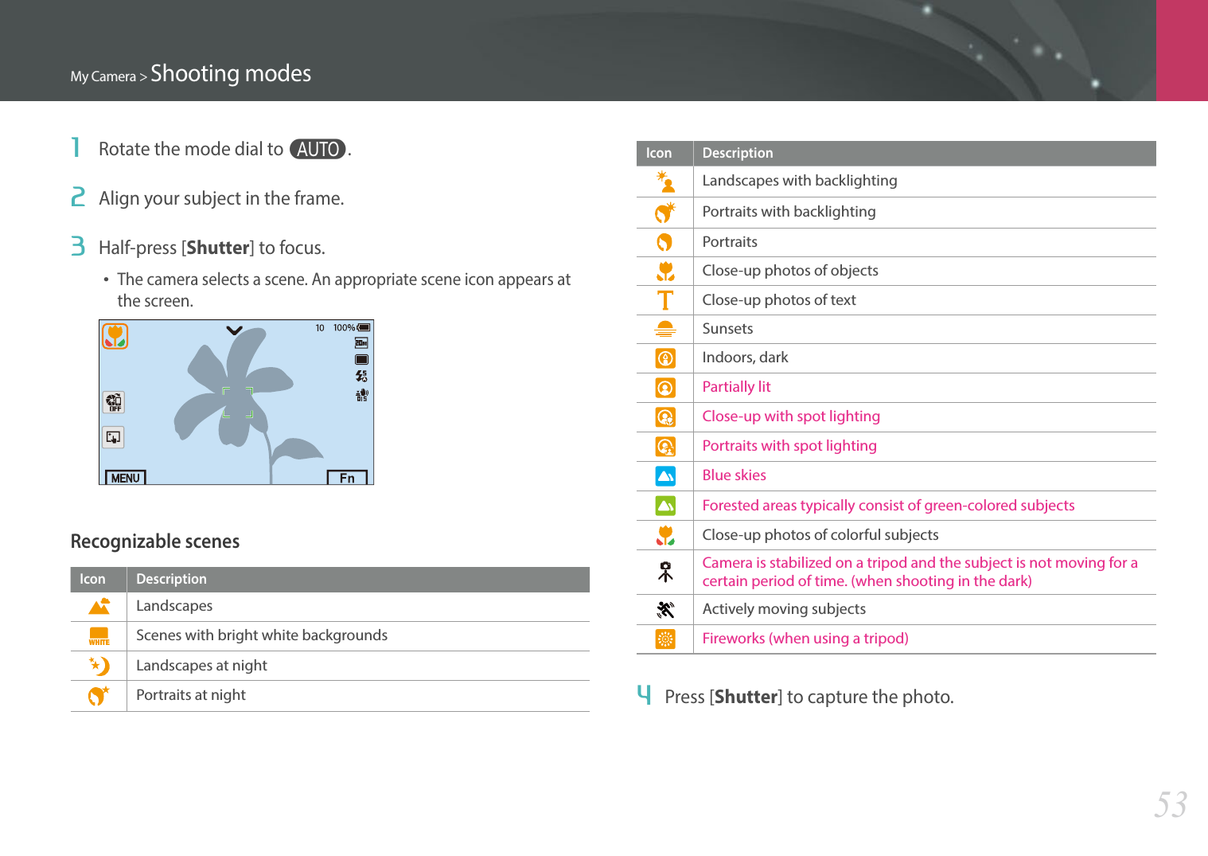Select the Portraits with backlighting icon
The image size is (1208, 856).
(665, 213)
